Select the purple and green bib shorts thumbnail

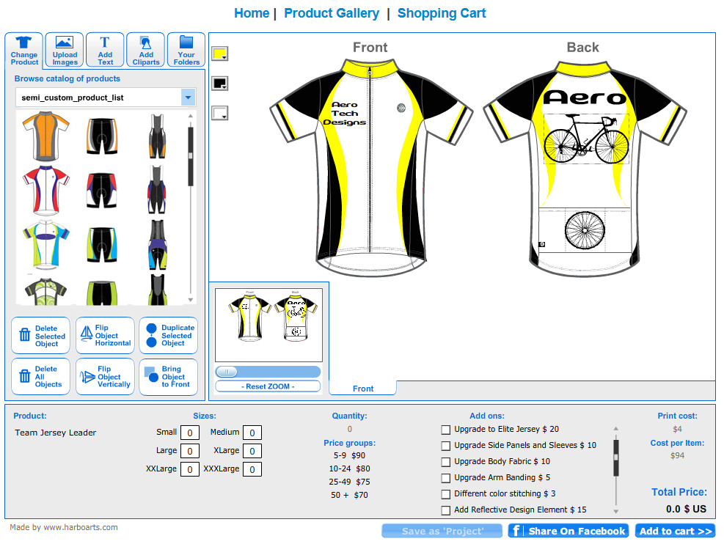click(157, 245)
